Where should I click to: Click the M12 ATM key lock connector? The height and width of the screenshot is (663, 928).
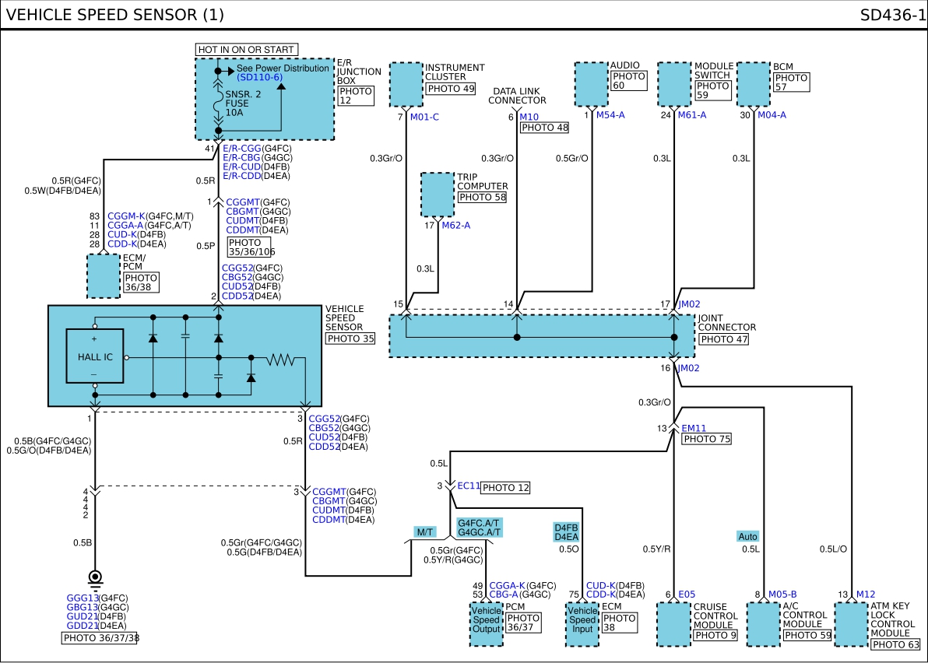(x=865, y=595)
